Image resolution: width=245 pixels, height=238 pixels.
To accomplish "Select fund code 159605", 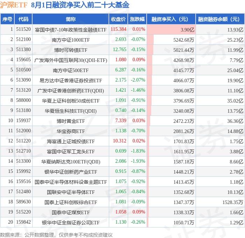I will [23, 60].
